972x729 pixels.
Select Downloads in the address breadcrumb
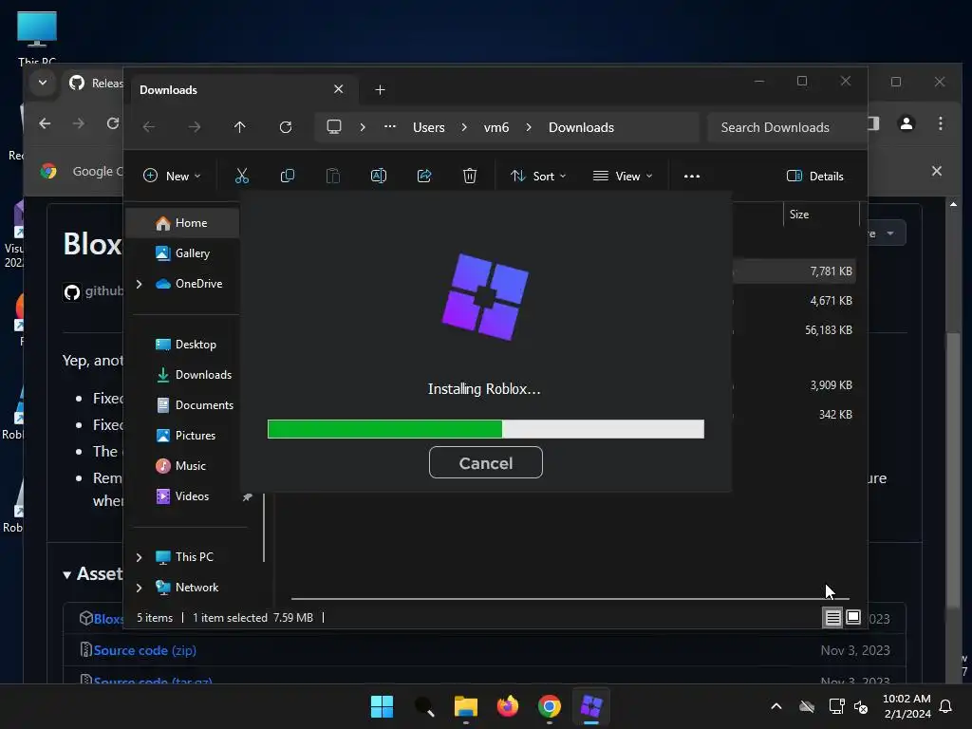tap(582, 127)
